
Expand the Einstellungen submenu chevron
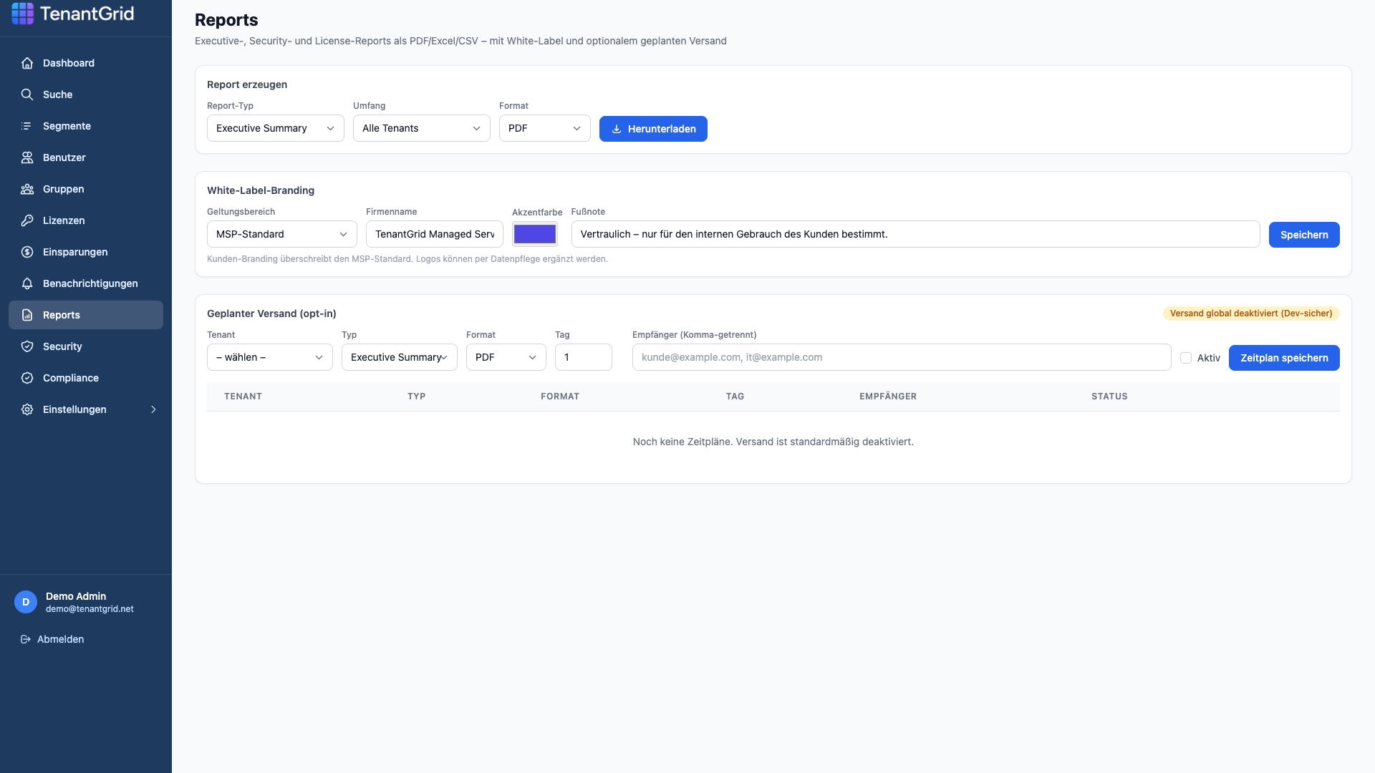point(153,409)
